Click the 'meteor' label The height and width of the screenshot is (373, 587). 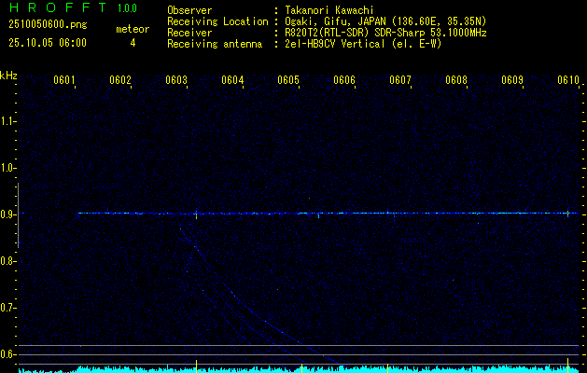[133, 29]
